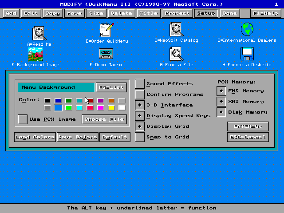Open the G=Find a File icon
284x213 pixels.
click(x=177, y=54)
